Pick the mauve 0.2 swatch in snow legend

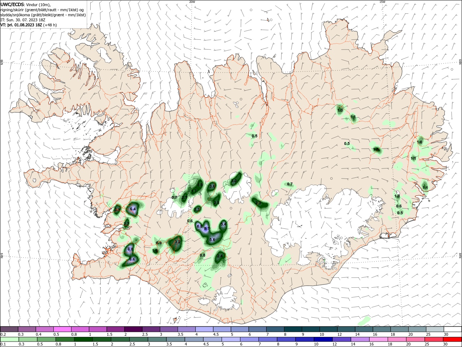pyautogui.click(x=9, y=329)
